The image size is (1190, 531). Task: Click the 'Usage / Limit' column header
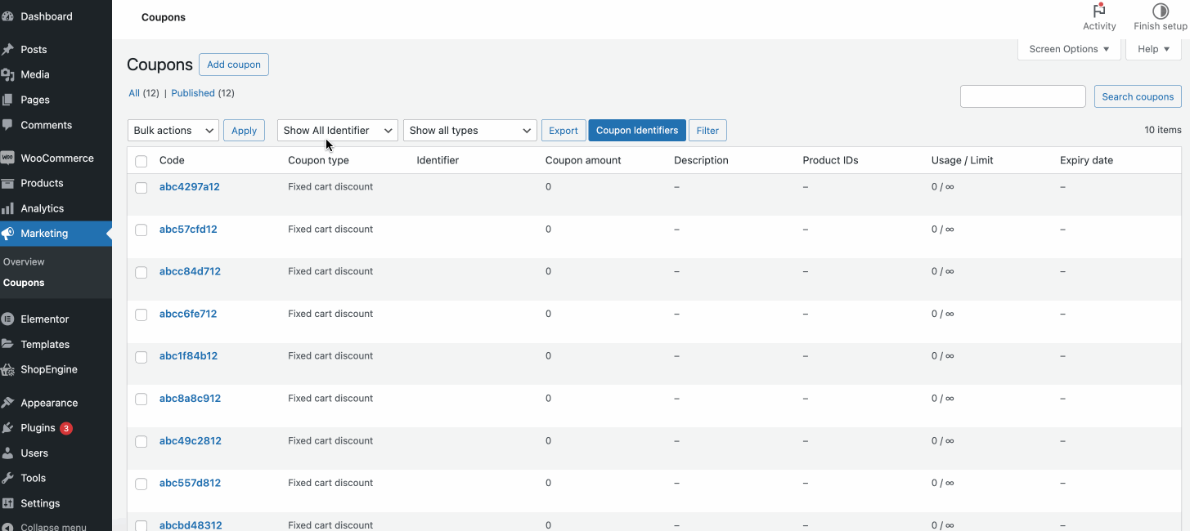click(x=962, y=160)
